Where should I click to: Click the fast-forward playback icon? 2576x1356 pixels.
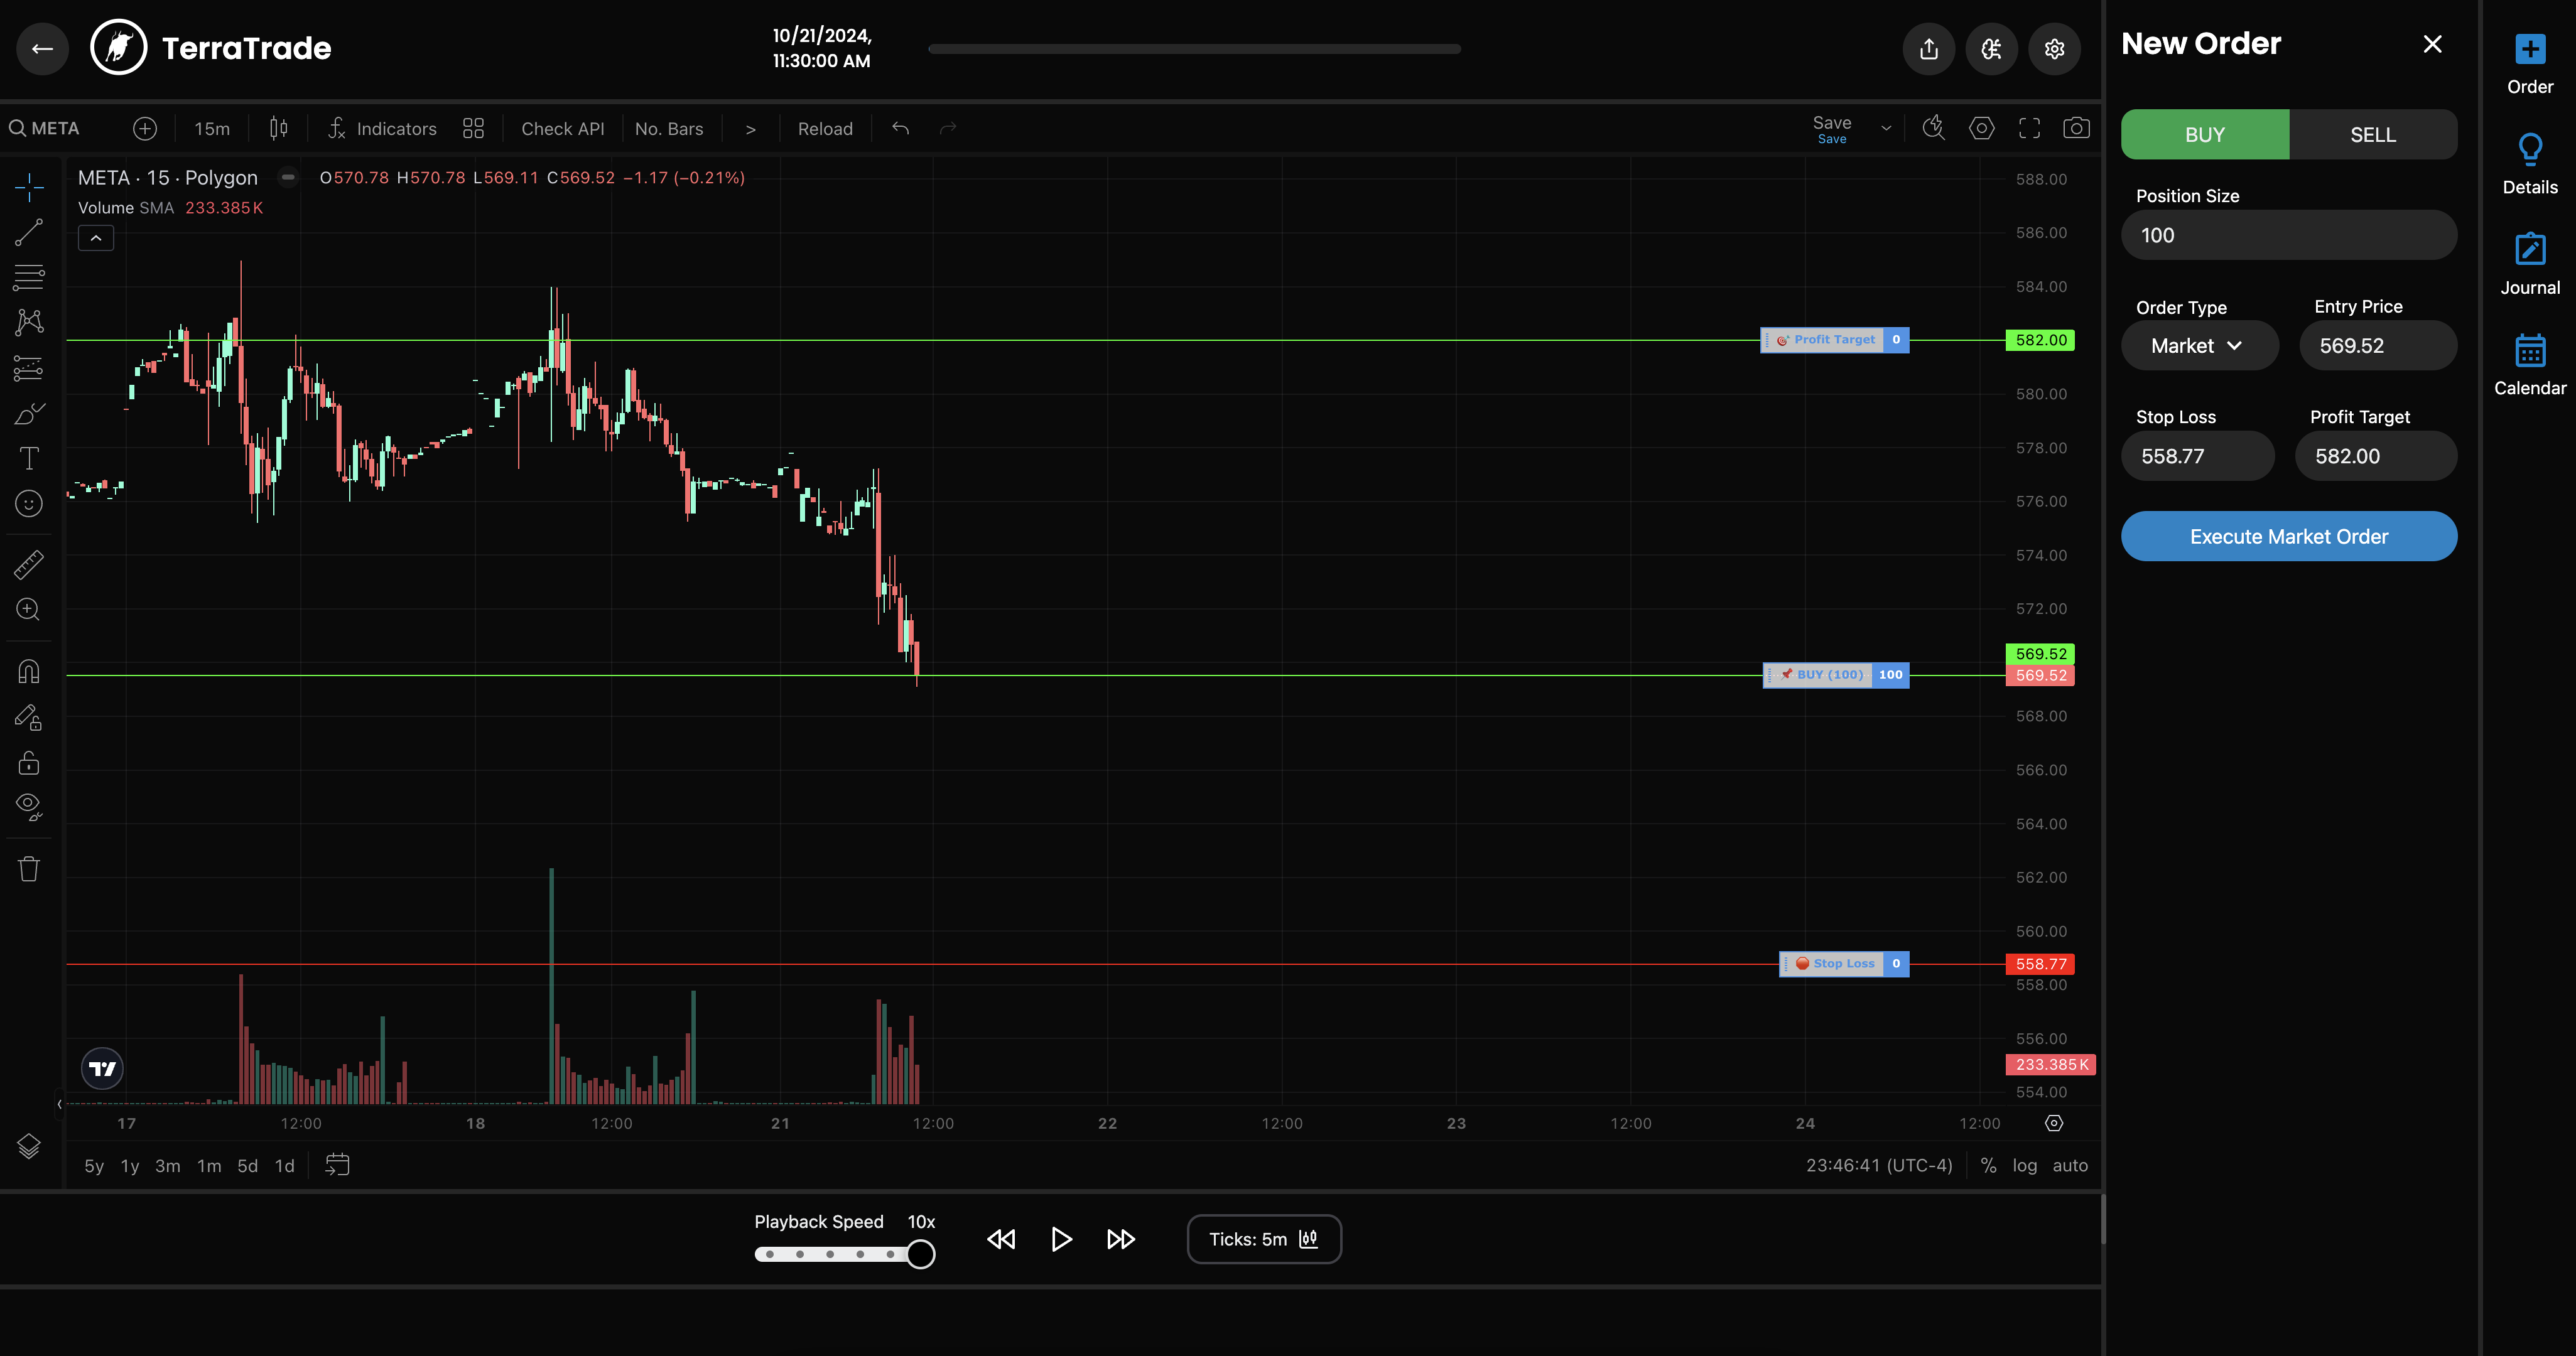1120,1239
